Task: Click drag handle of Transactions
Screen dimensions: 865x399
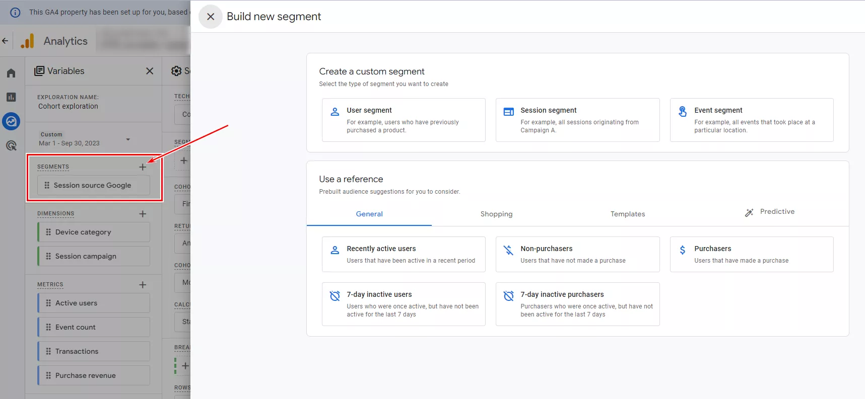Action: click(48, 351)
